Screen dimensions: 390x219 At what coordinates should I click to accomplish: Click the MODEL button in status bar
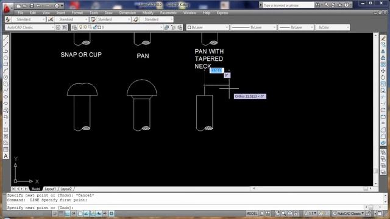252,214
